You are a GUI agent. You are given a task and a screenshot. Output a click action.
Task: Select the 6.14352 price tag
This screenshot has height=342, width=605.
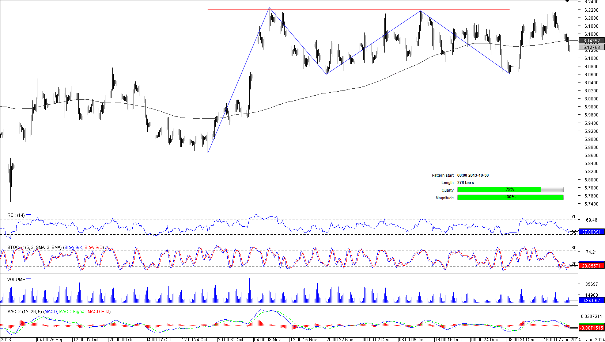[591, 41]
